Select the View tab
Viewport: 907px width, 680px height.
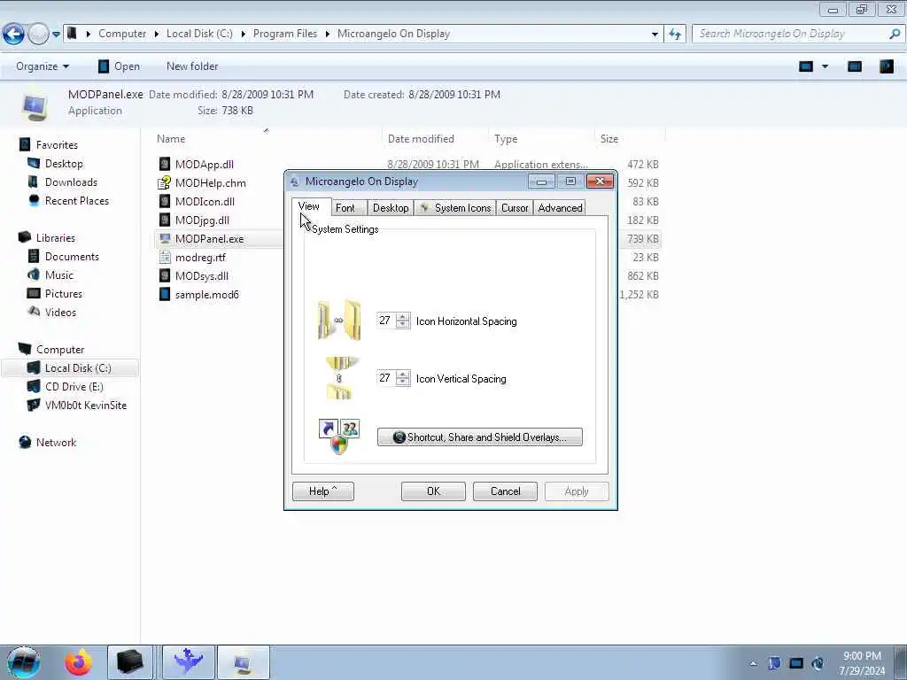coord(309,205)
